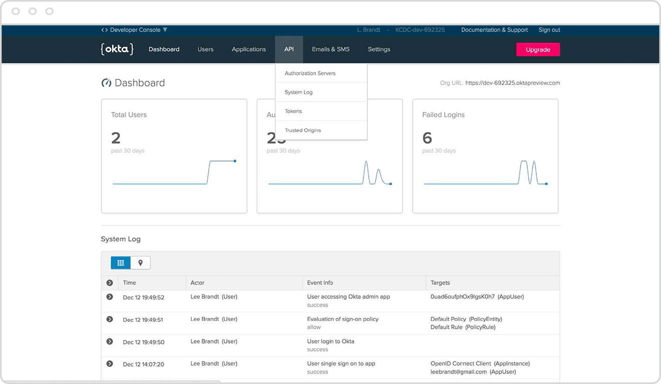
Task: Click the Okta logo in navbar
Action: (117, 49)
